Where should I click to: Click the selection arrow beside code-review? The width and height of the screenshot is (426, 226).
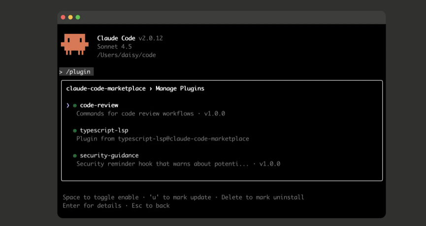tap(68, 105)
